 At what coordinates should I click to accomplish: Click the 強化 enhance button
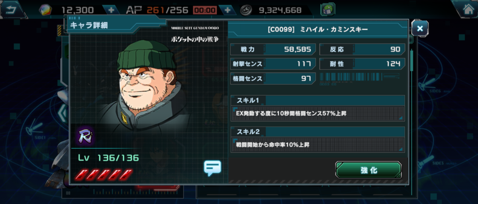368,170
